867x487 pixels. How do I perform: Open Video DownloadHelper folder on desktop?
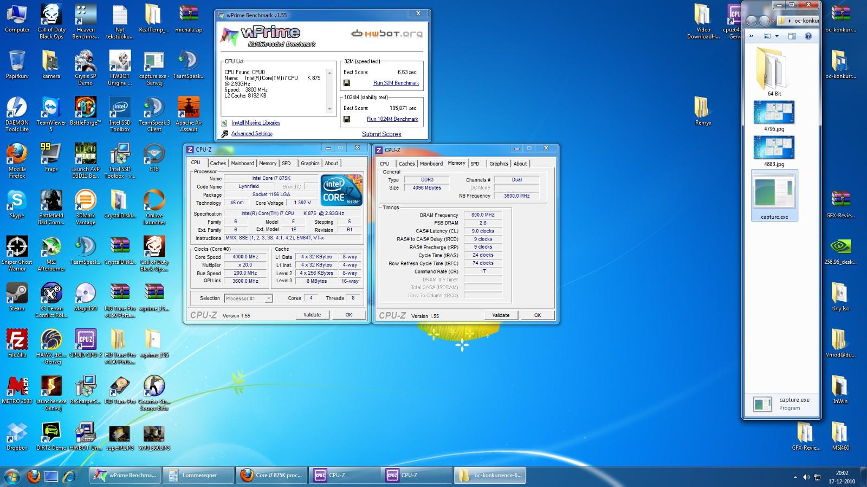click(703, 22)
